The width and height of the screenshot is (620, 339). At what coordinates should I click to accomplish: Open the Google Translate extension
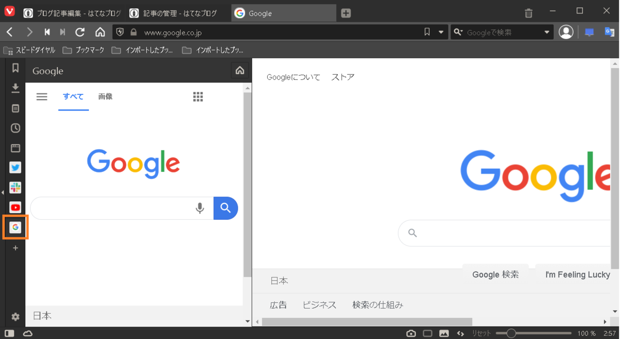tap(610, 32)
